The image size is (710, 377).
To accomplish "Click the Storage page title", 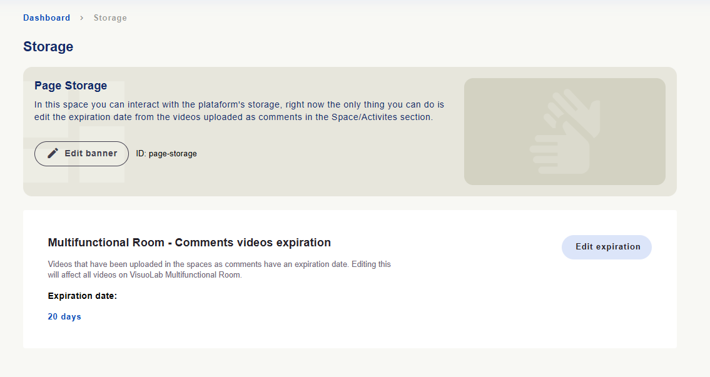I will (48, 47).
